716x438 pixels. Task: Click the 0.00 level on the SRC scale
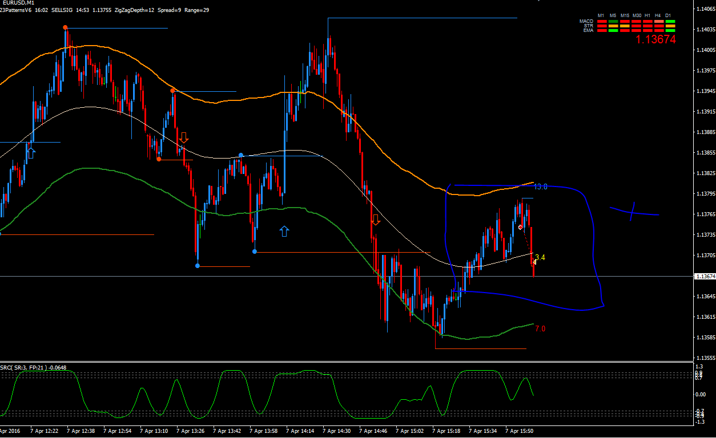pyautogui.click(x=701, y=394)
